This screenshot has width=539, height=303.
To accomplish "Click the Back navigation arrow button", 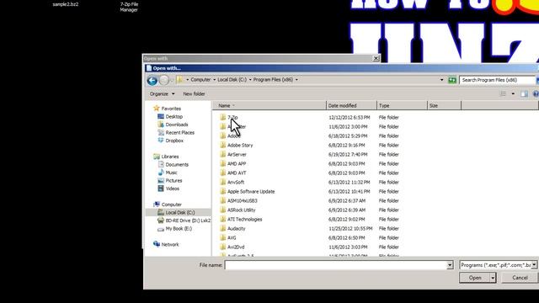I will click(152, 81).
